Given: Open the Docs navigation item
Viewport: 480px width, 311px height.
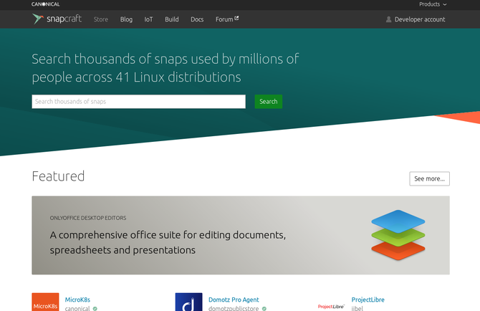Looking at the screenshot, I should coord(197,19).
